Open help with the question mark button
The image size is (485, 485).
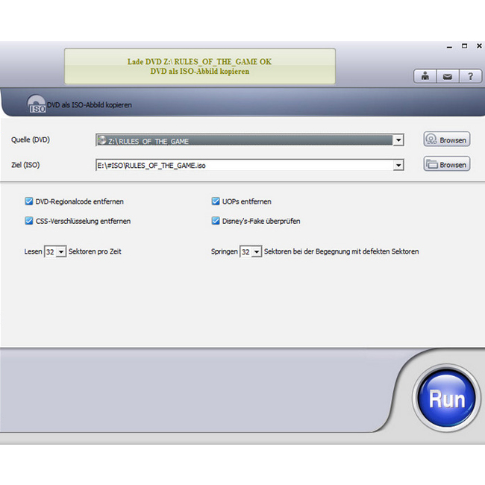tap(470, 76)
